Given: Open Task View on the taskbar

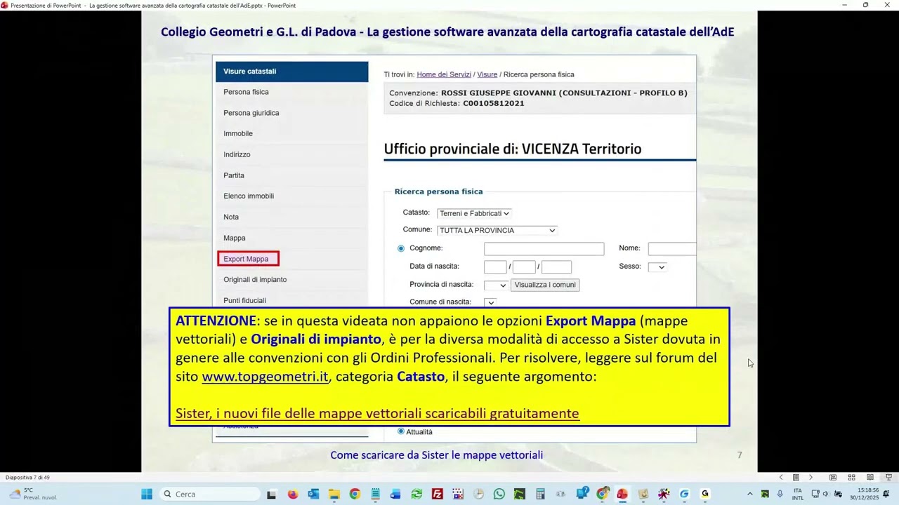Looking at the screenshot, I should click(x=271, y=494).
